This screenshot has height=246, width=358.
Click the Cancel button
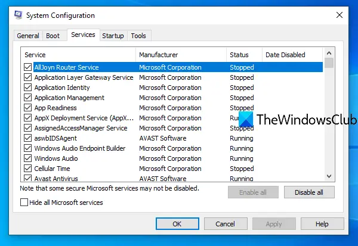pyautogui.click(x=226, y=224)
